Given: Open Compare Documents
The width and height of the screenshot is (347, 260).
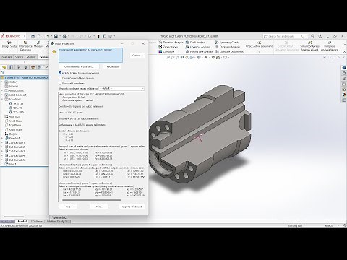Looking at the screenshot, I should [229, 51].
